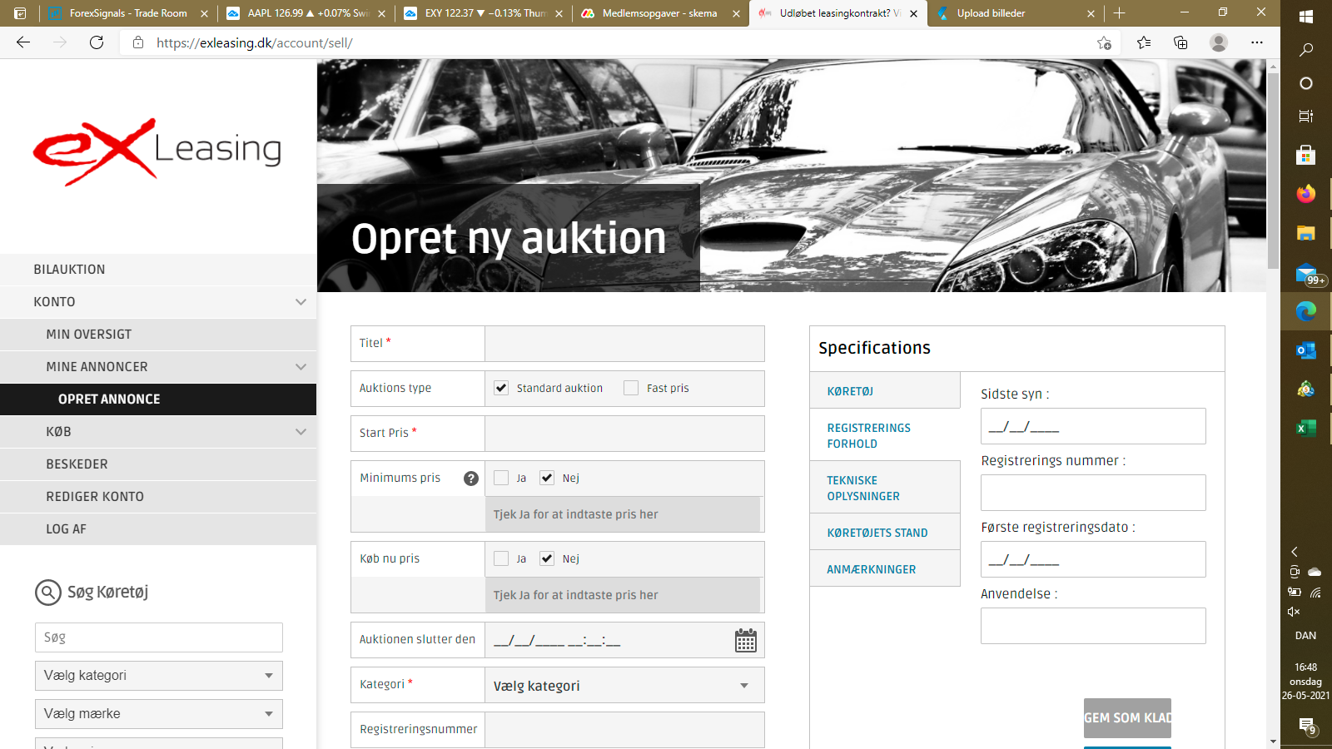This screenshot has height=749, width=1332.
Task: Click the Gem som kladde button
Action: (1127, 717)
